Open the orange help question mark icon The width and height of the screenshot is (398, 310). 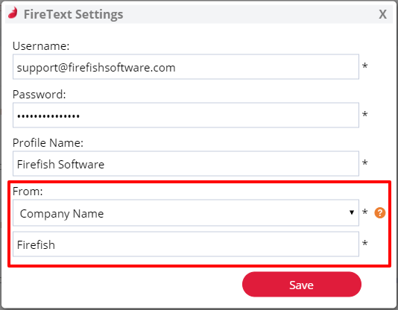[380, 212]
